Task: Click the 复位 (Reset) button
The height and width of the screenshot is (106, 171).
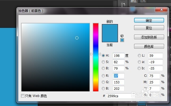Action: pos(149,28)
